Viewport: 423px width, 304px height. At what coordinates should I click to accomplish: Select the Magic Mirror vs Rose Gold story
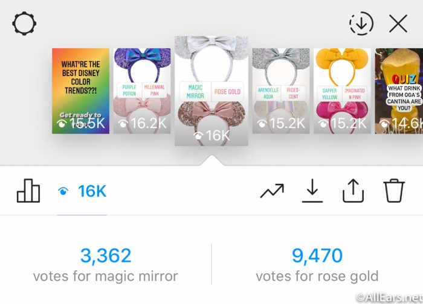[211, 91]
